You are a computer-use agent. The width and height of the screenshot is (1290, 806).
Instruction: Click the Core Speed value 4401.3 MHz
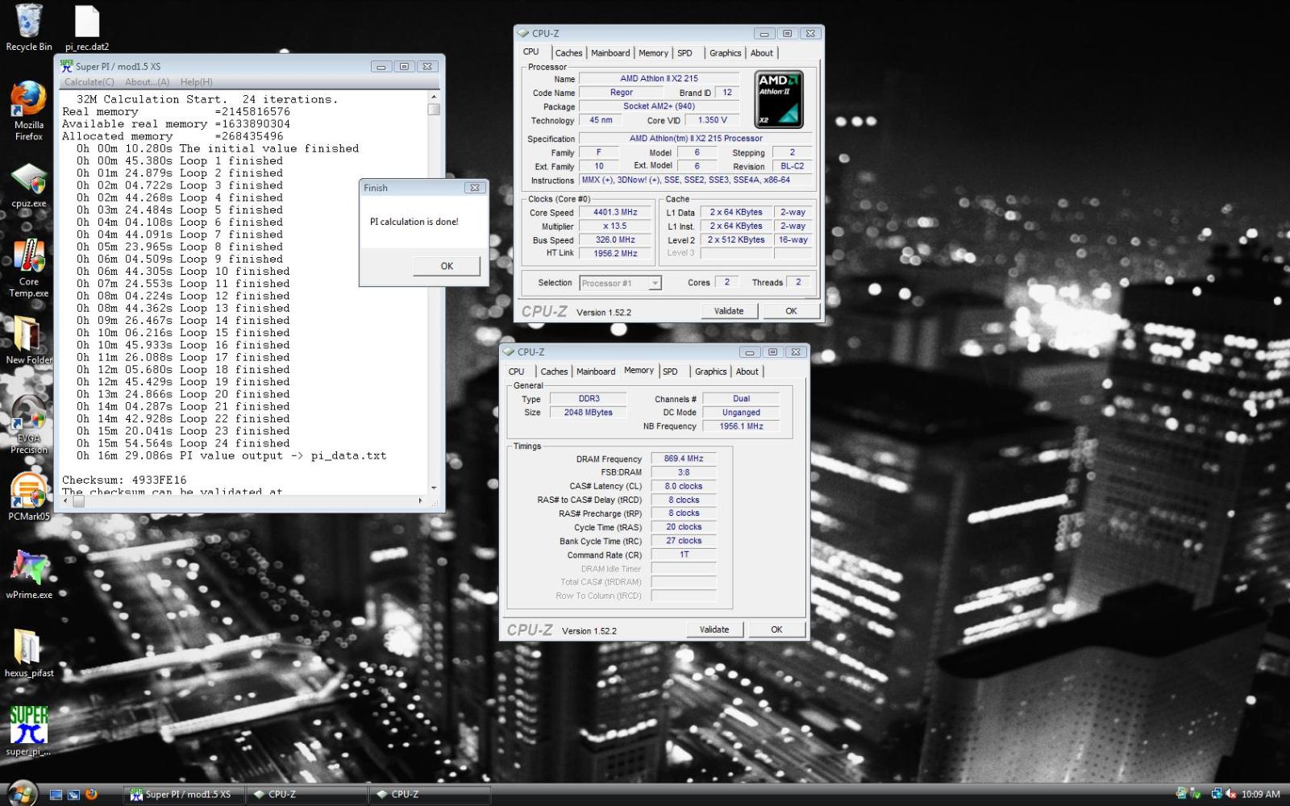pos(615,213)
